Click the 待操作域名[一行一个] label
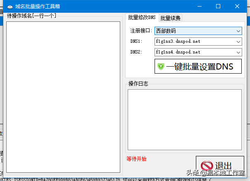The height and width of the screenshot is (181, 250). click(x=31, y=16)
